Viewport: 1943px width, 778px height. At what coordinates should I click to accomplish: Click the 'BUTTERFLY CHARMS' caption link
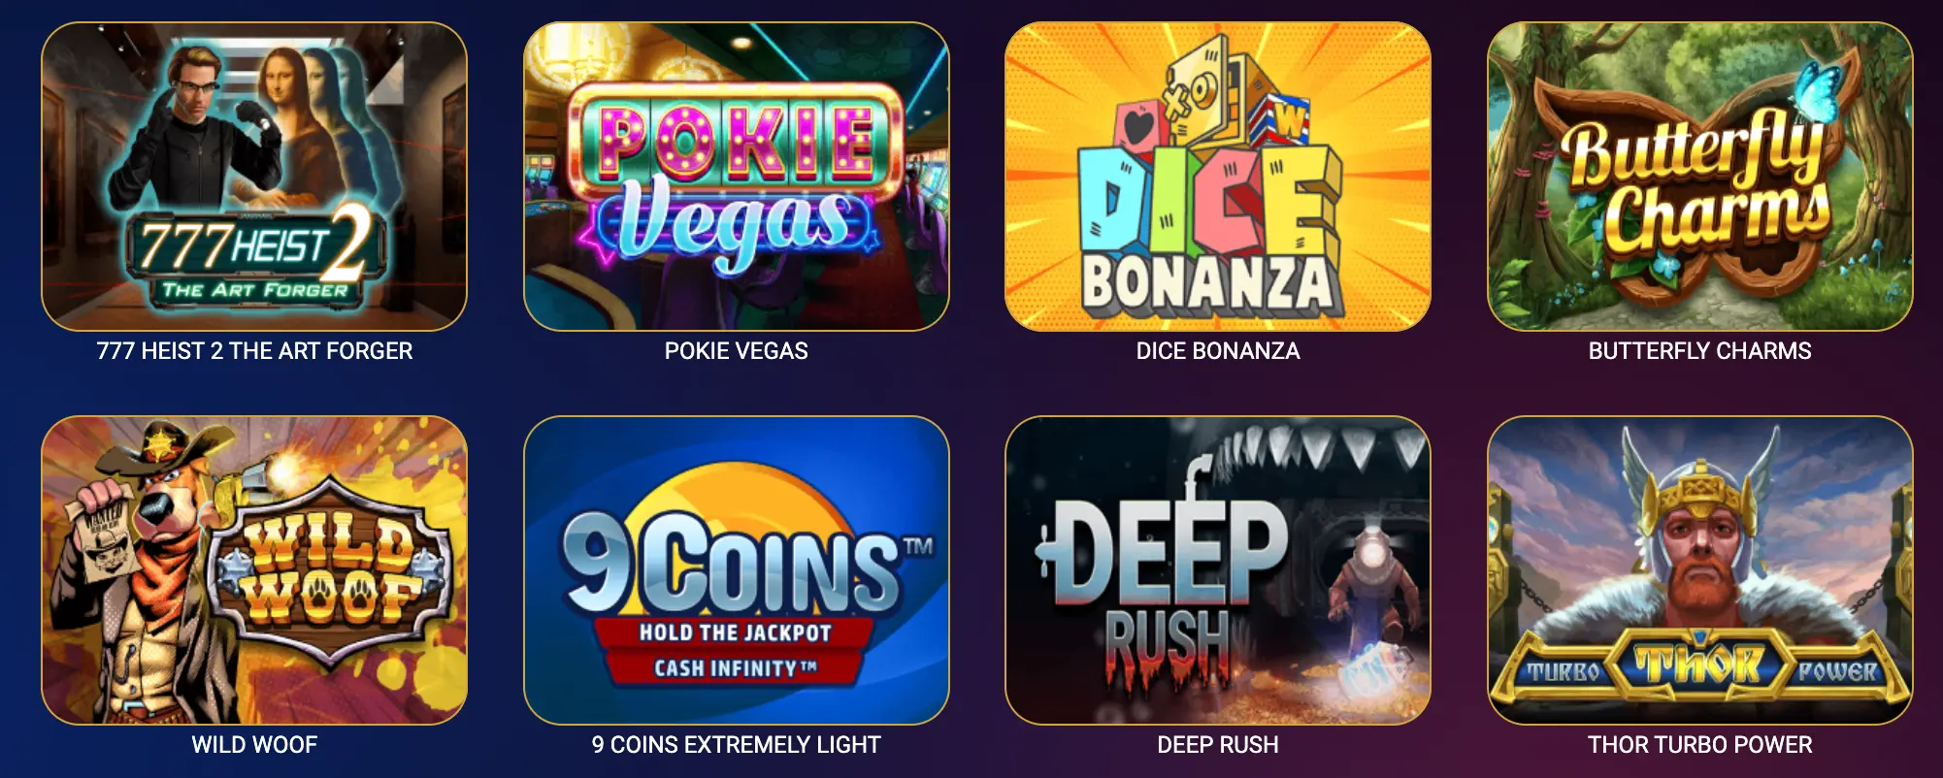[x=1700, y=351]
